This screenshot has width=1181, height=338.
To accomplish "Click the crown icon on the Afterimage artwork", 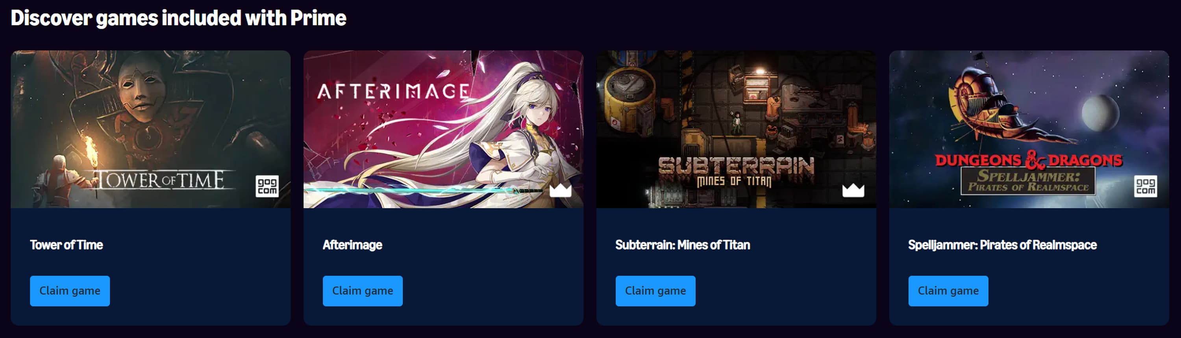I will pos(560,189).
